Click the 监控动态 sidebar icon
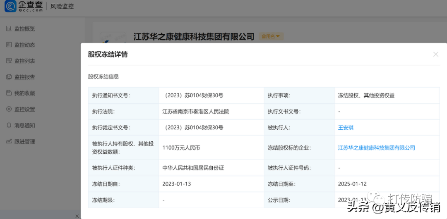 [x=9, y=45]
